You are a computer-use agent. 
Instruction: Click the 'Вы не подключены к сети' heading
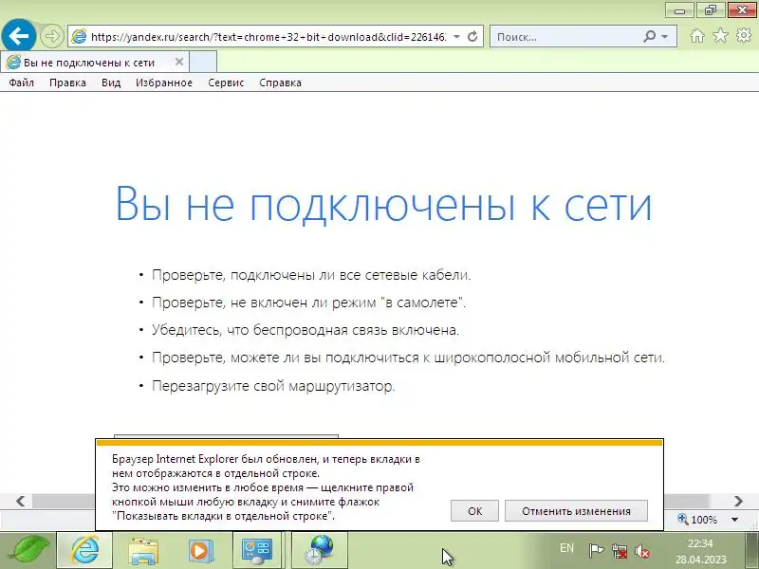pyautogui.click(x=383, y=204)
